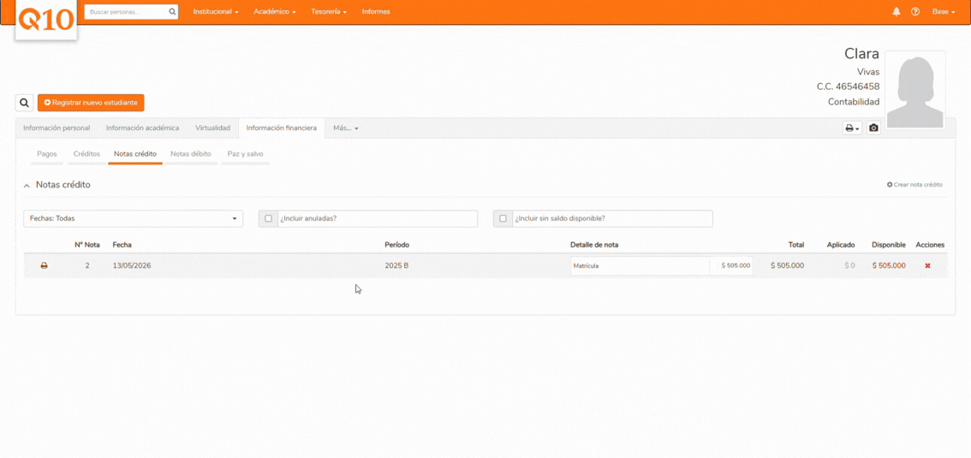Expand the Más... tab menu

coord(346,128)
